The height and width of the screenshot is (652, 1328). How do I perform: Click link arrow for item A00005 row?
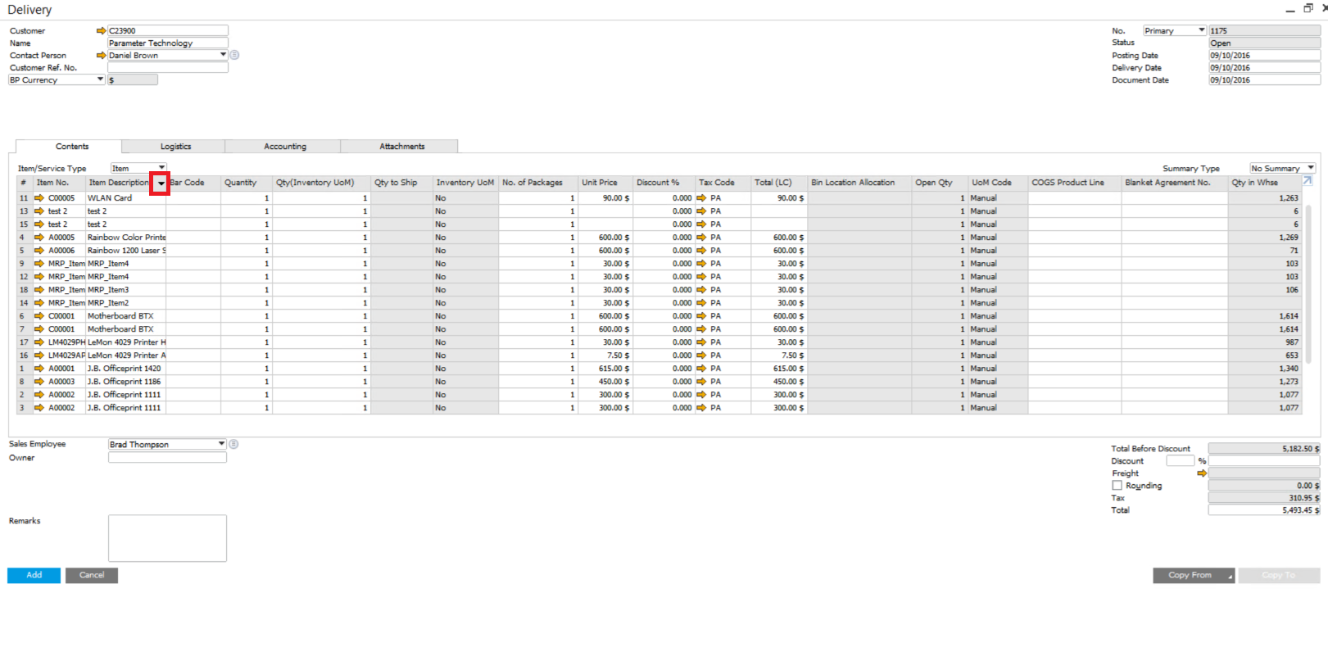click(x=39, y=238)
